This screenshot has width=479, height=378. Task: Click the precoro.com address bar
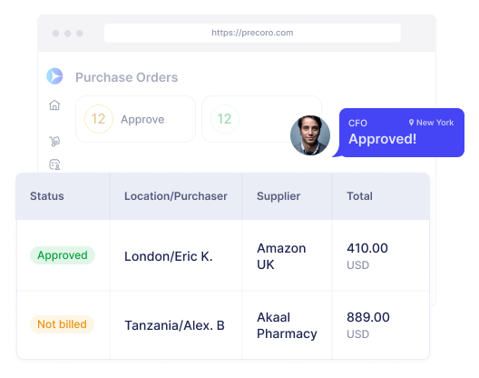(x=252, y=33)
